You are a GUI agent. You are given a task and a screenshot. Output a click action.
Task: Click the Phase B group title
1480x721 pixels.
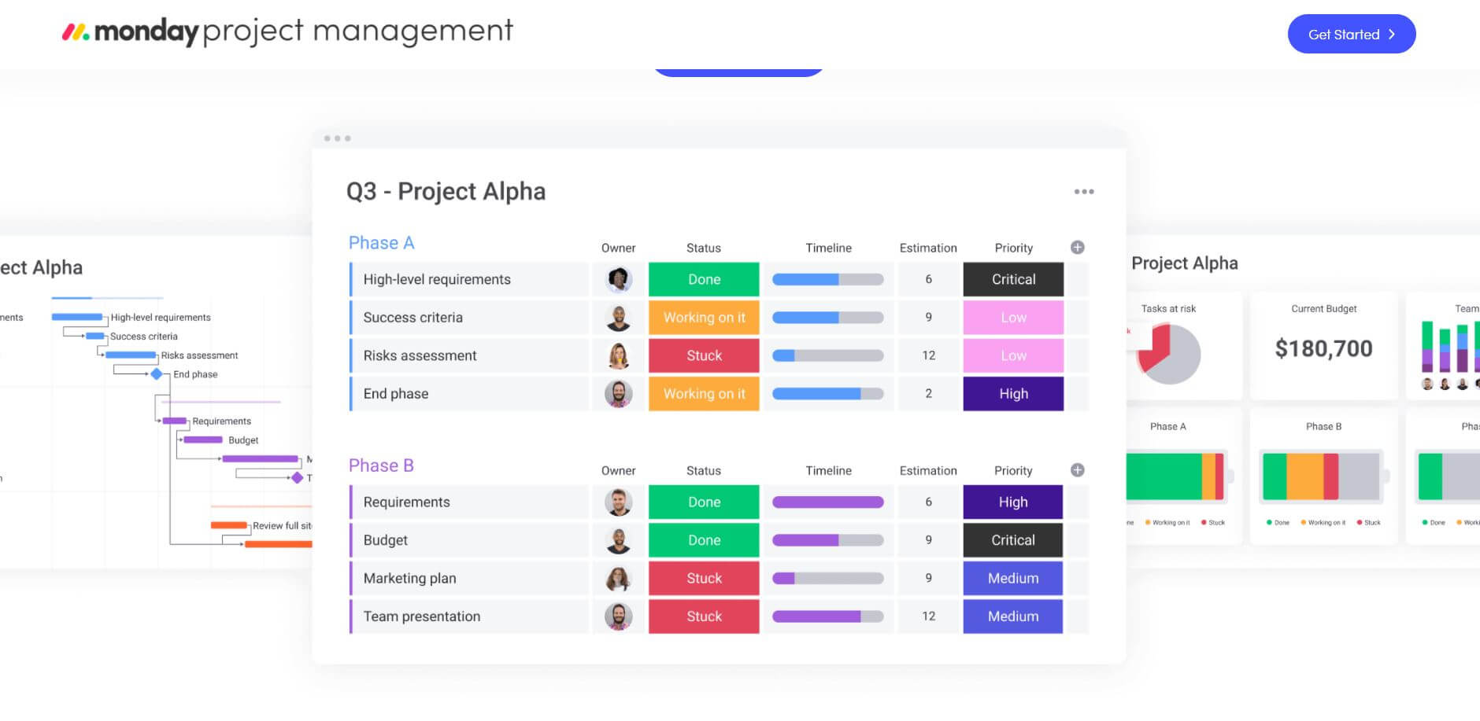tap(381, 465)
